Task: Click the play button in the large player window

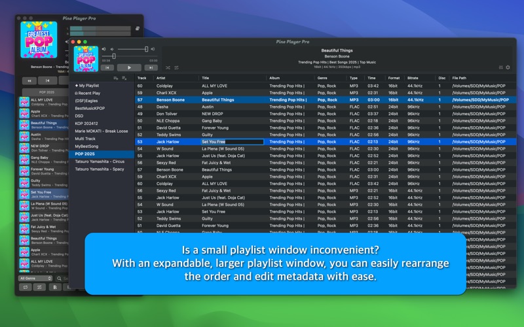Action: (129, 68)
